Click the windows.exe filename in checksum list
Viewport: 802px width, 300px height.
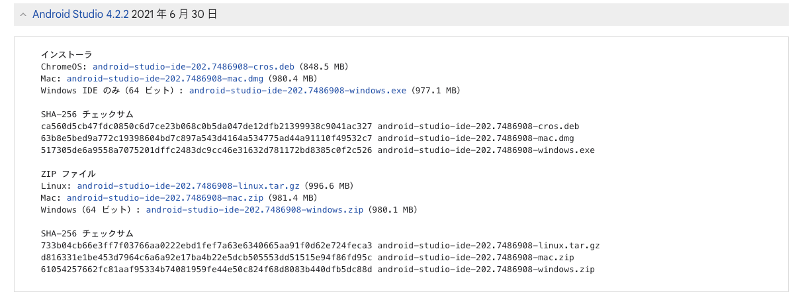tap(486, 150)
